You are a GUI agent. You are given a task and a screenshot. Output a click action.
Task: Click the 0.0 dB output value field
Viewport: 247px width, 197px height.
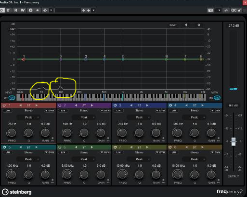point(233,105)
